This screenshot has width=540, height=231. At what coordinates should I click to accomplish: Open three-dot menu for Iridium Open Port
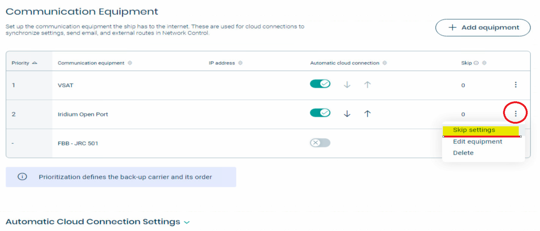[515, 114]
